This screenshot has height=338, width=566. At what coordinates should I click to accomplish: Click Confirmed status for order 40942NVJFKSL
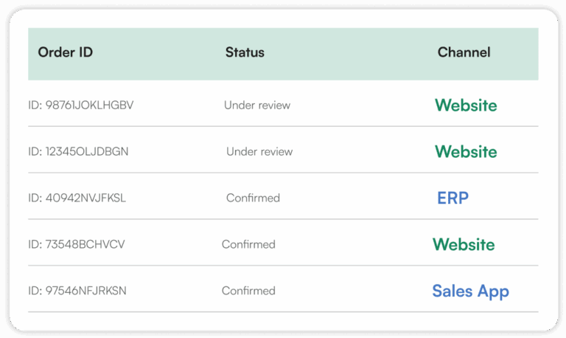tap(253, 199)
